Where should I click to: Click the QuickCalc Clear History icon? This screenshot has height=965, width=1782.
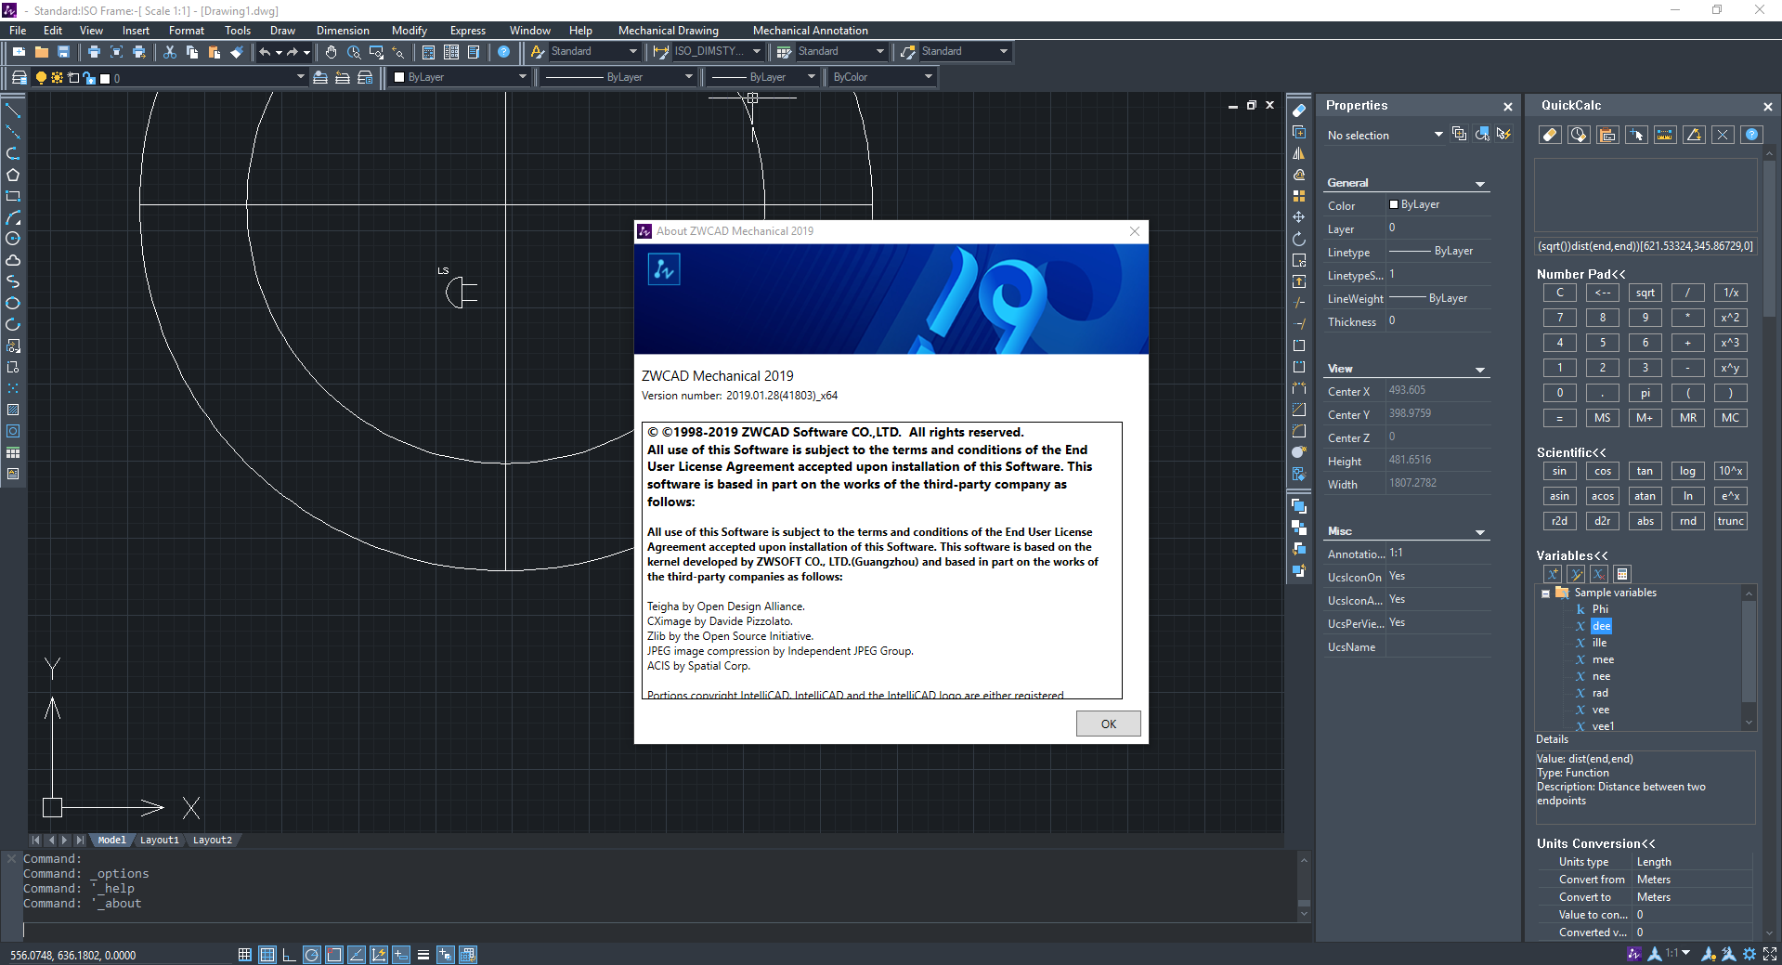1578,136
